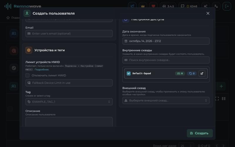Screen dimensions: 235x147
Task: Open the language translate icon
Action: pyautogui.click(x=216, y=6)
